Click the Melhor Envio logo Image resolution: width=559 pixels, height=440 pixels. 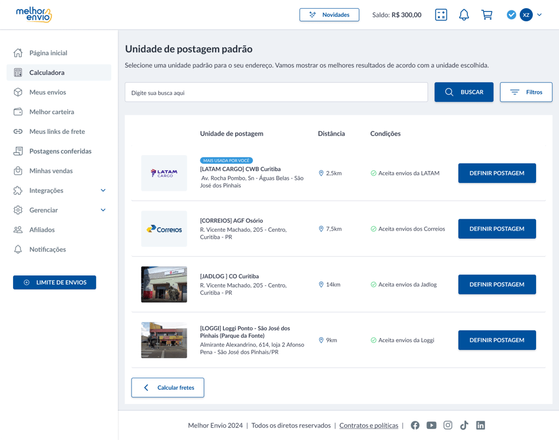tap(34, 15)
